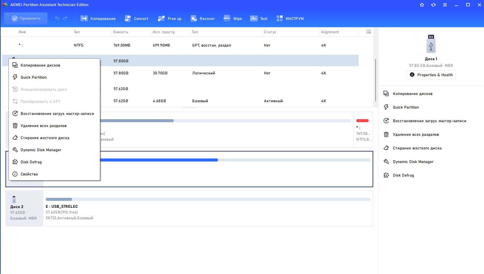The height and width of the screenshot is (274, 484).
Task: Click the Применить apply button
Action: [x=26, y=18]
